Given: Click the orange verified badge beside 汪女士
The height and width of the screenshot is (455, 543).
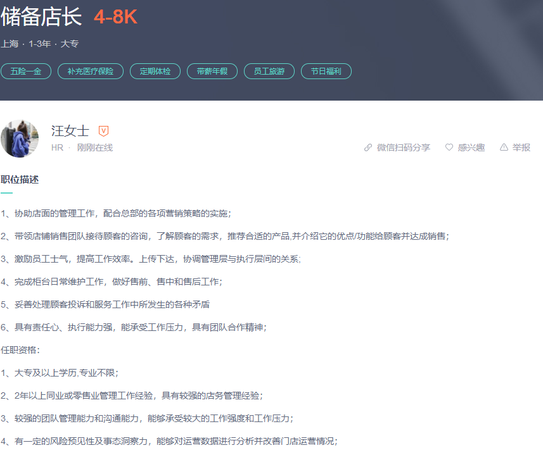Looking at the screenshot, I should point(104,131).
